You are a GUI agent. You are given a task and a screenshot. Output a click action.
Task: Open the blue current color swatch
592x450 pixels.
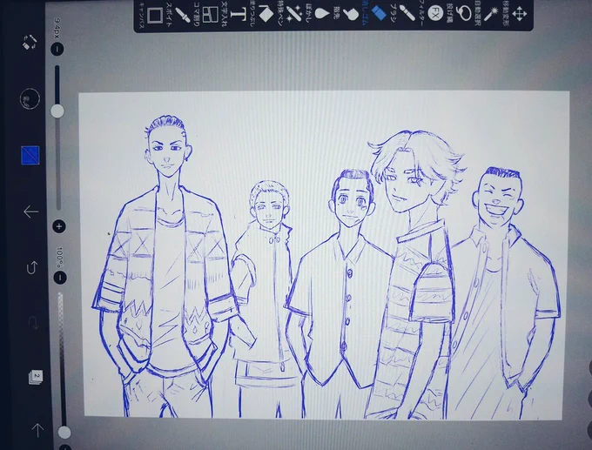click(30, 155)
